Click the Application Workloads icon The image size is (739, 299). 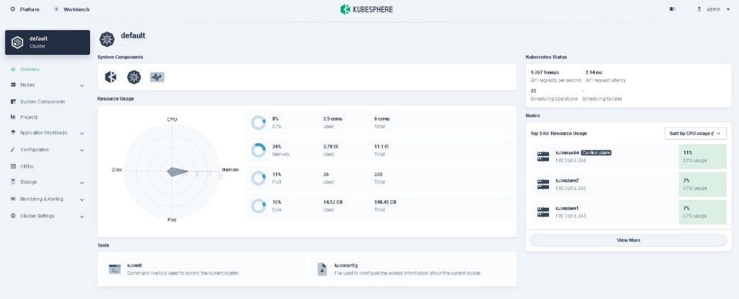(13, 133)
